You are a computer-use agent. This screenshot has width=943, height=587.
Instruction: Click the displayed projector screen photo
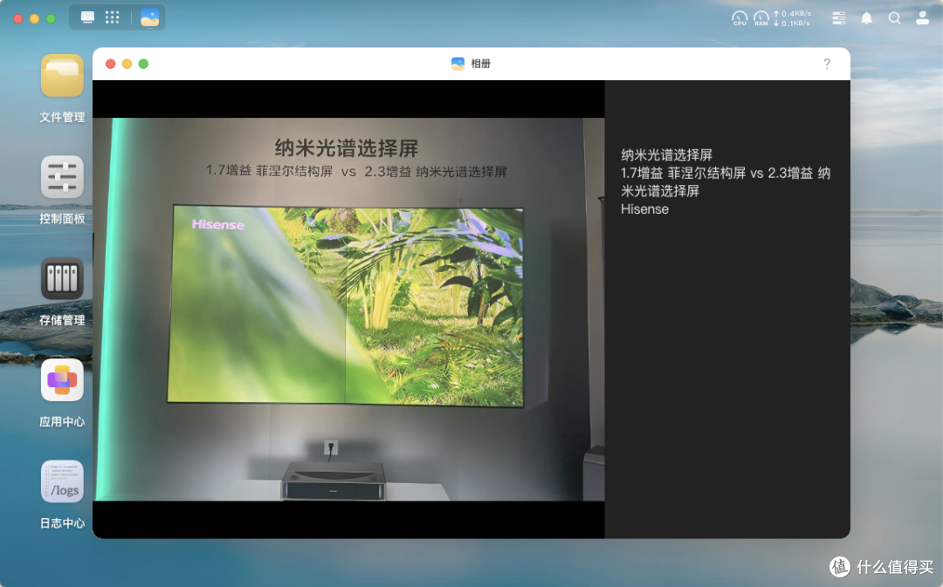coord(348,309)
